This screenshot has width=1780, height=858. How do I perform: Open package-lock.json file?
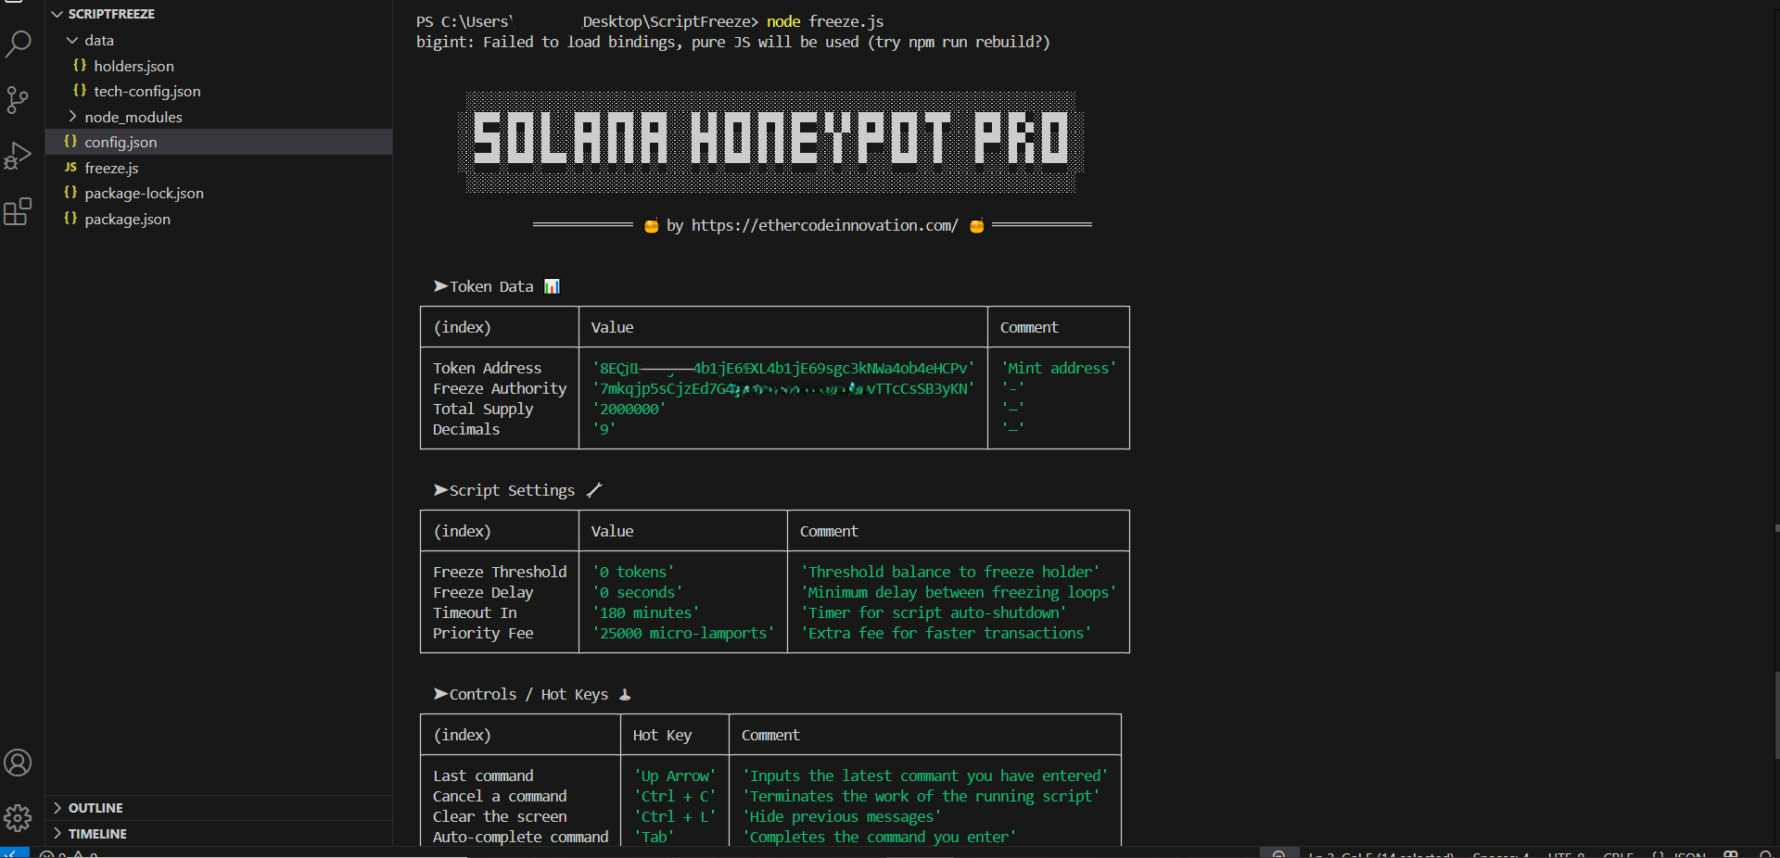pos(144,193)
